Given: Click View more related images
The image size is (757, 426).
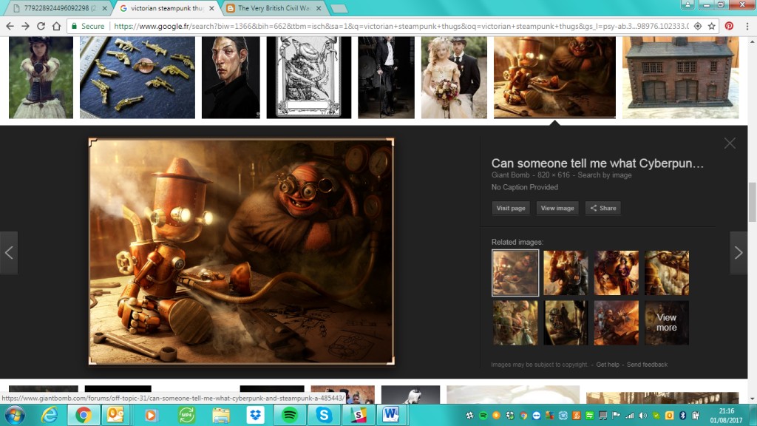Looking at the screenshot, I should pos(666,322).
